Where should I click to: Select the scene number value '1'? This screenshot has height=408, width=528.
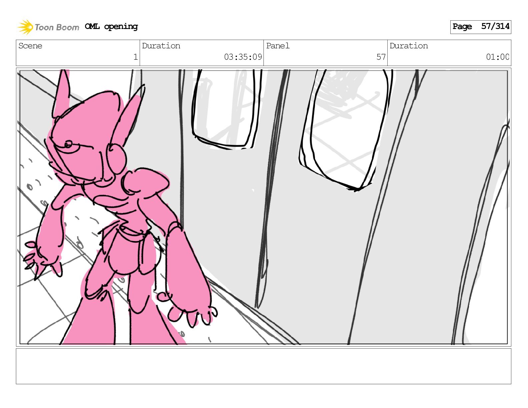(135, 57)
